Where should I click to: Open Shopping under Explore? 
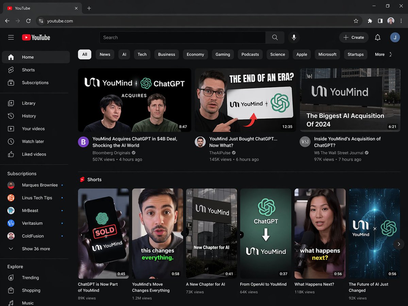(x=36, y=290)
